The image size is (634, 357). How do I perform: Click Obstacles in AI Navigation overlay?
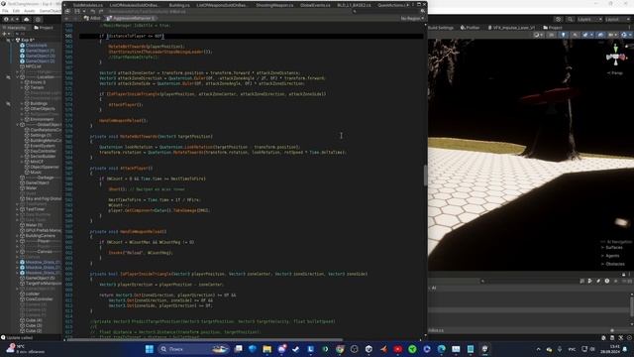[615, 264]
